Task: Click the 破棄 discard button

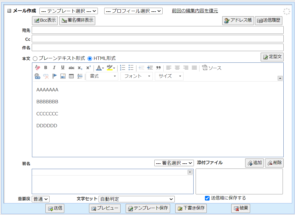Action: [241, 208]
